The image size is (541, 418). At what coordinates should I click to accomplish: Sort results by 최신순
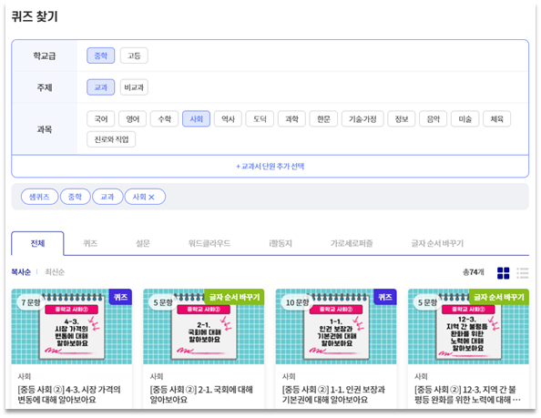pyautogui.click(x=55, y=272)
